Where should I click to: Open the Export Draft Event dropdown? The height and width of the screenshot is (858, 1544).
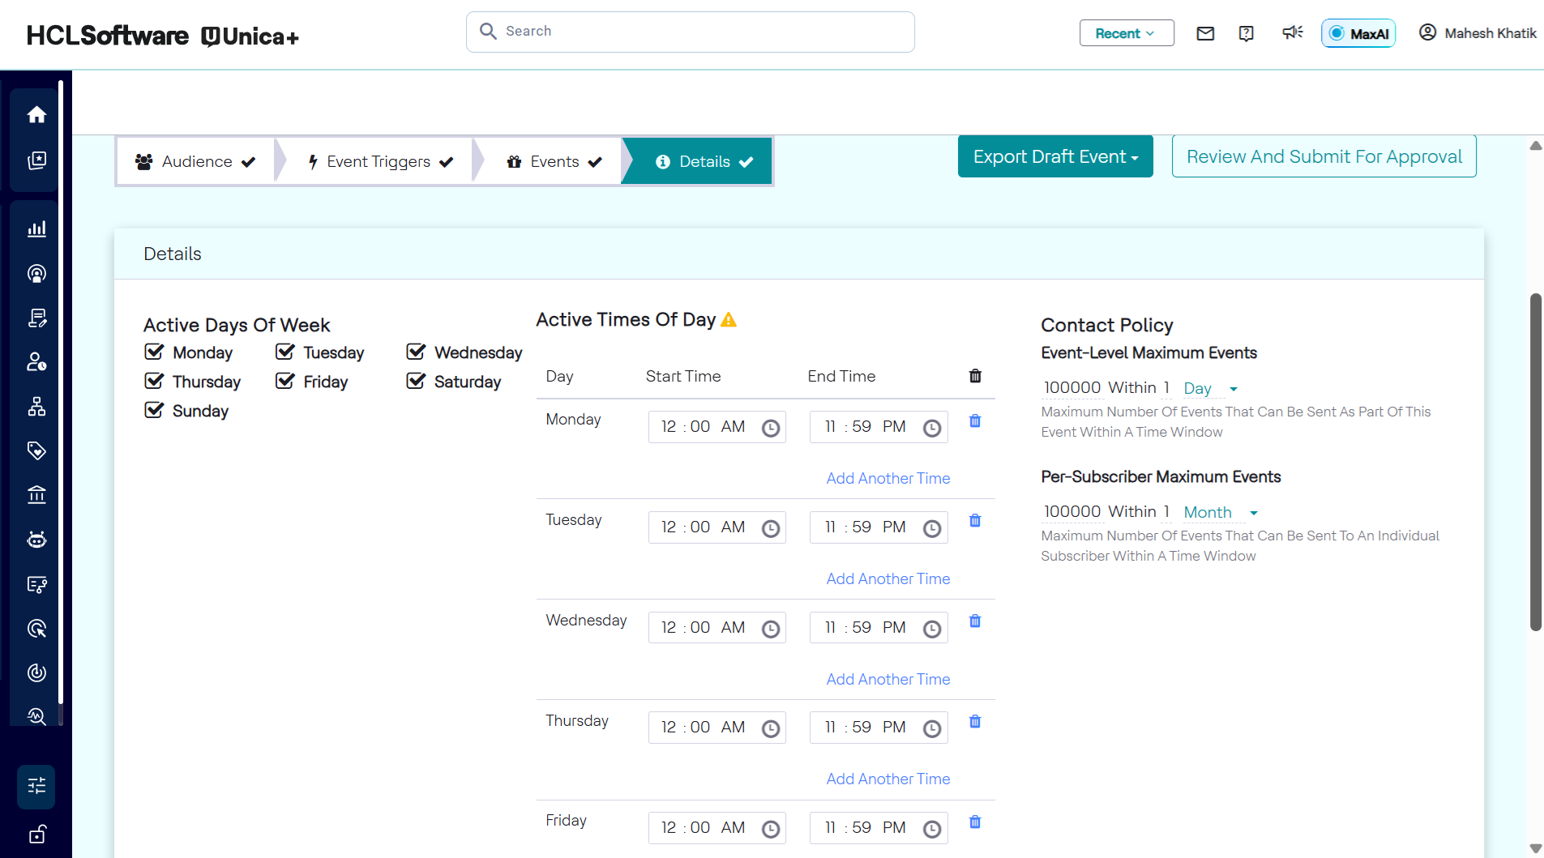pos(1054,156)
